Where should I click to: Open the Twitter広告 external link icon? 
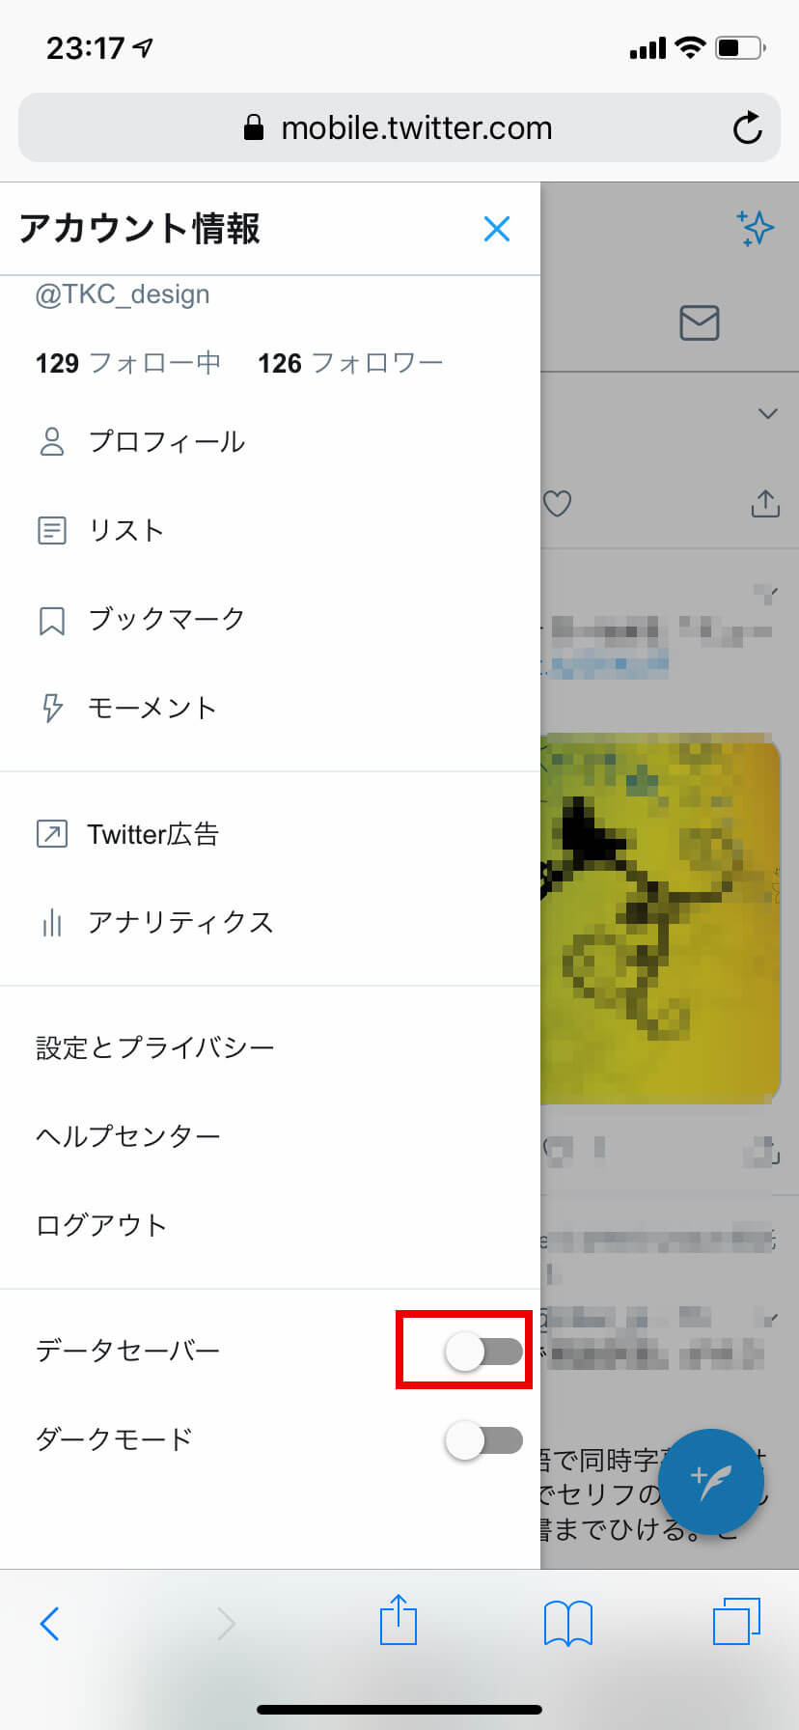(x=52, y=833)
